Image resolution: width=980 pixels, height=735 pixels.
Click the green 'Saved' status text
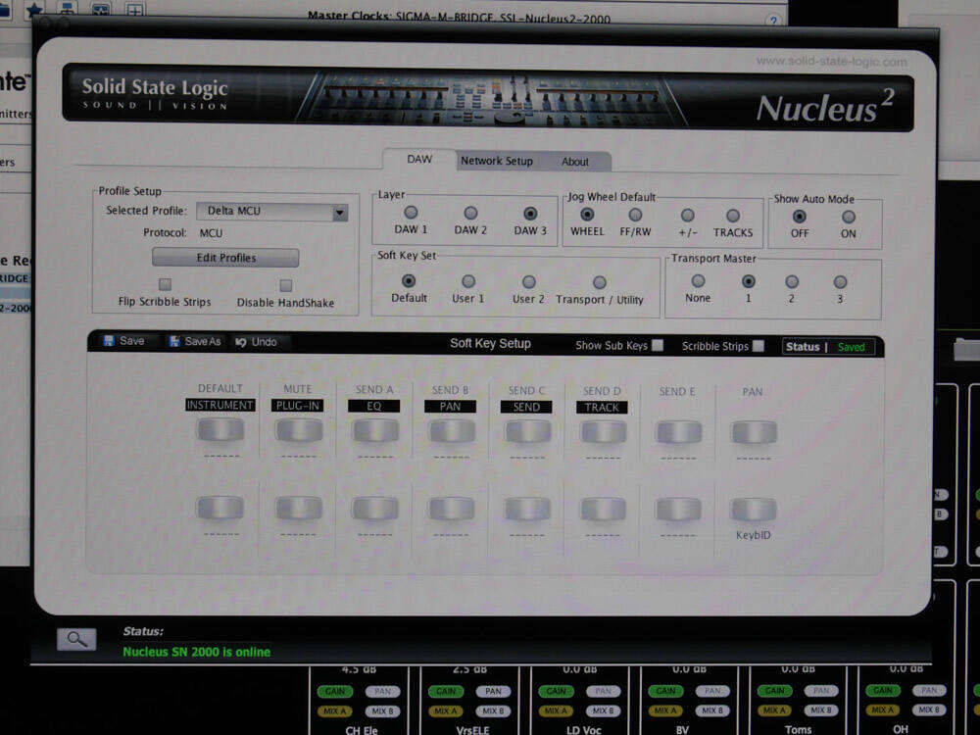(852, 347)
